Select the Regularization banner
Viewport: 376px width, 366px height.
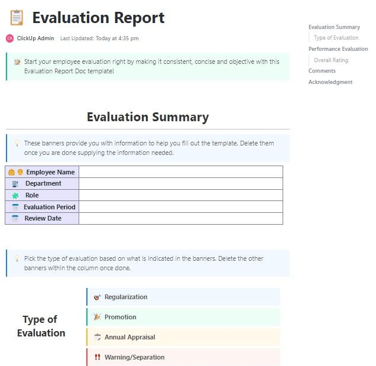pyautogui.click(x=183, y=297)
